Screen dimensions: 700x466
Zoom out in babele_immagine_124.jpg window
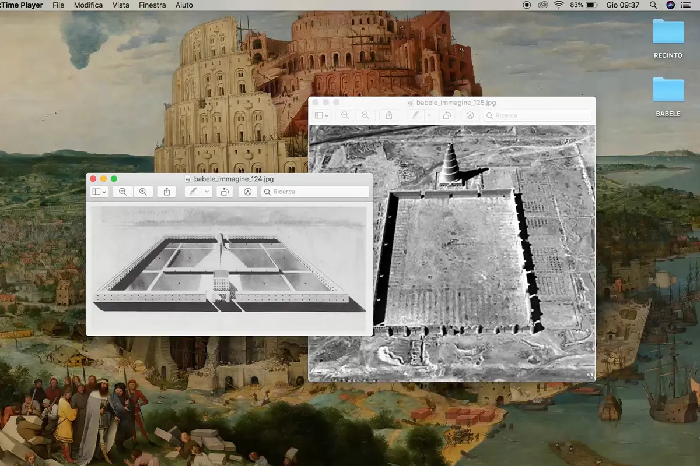point(123,192)
